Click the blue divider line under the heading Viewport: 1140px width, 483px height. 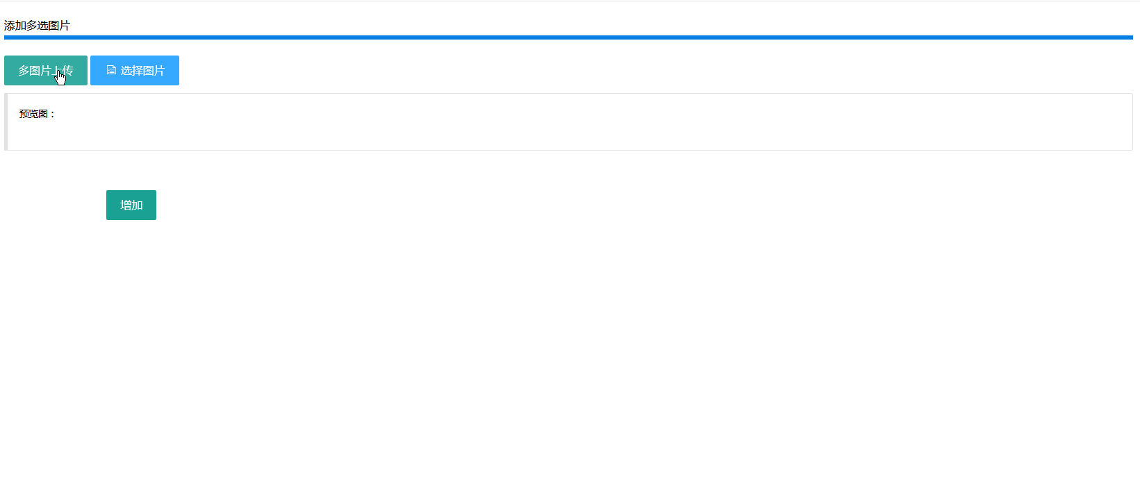[568, 37]
